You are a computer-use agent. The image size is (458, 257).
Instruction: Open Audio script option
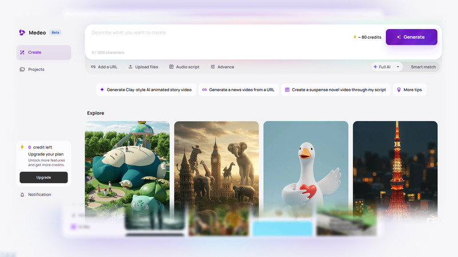(x=184, y=67)
